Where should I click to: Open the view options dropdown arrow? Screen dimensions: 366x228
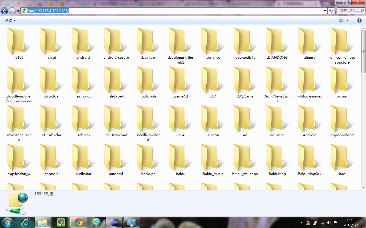pyautogui.click(x=348, y=21)
